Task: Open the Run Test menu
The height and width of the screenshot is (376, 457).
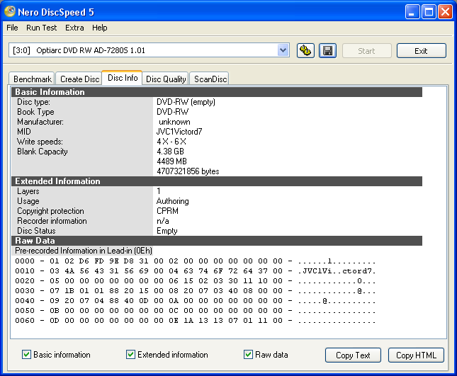Action: pyautogui.click(x=41, y=28)
